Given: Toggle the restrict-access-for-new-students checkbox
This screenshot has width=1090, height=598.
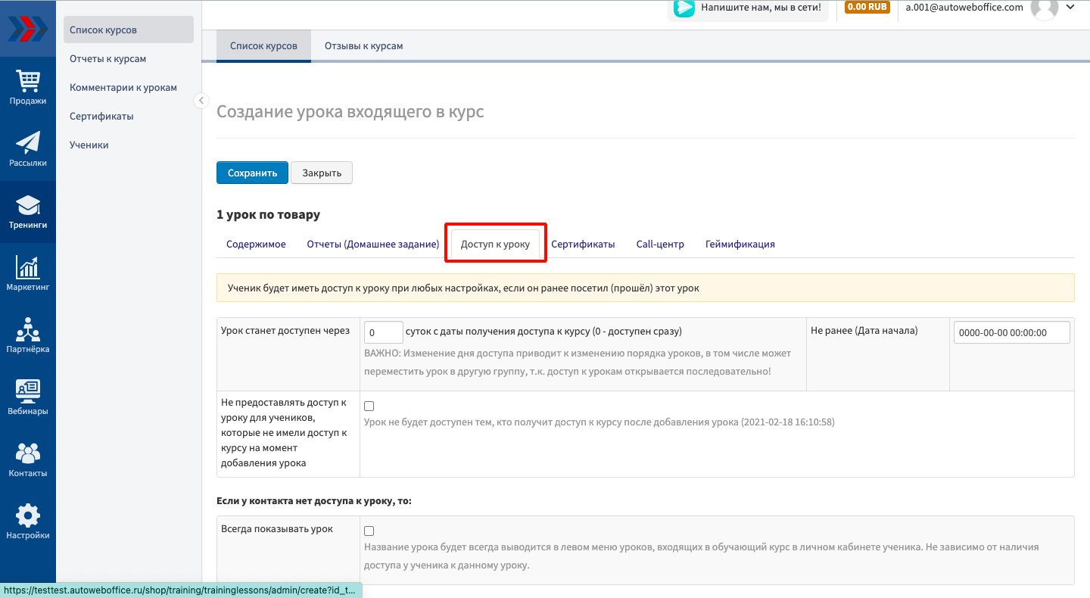Looking at the screenshot, I should [x=369, y=406].
